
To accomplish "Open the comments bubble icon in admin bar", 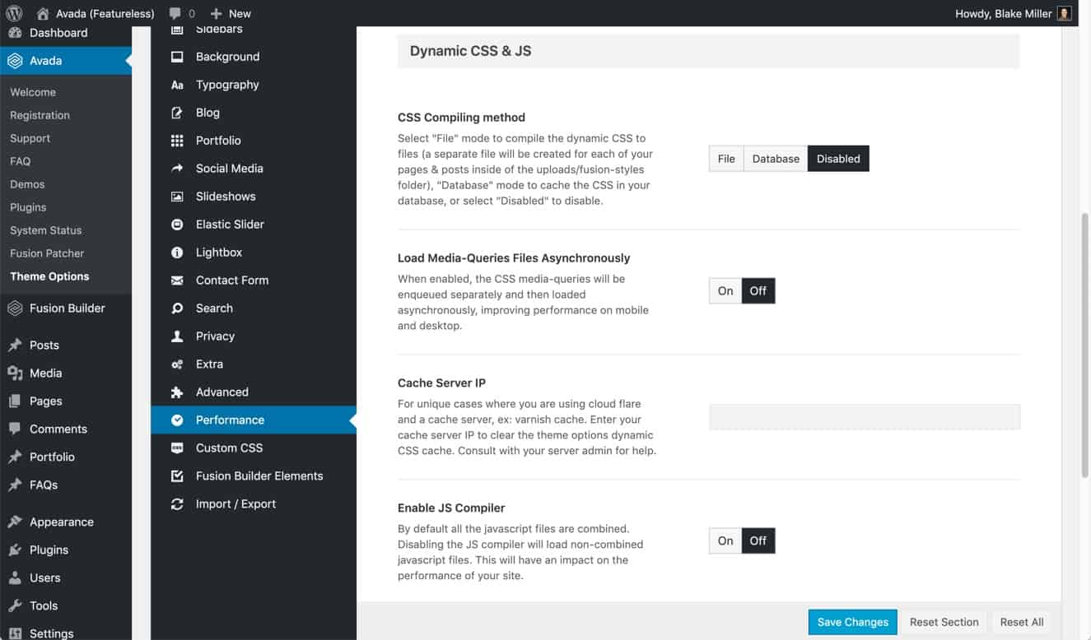I will click(175, 14).
